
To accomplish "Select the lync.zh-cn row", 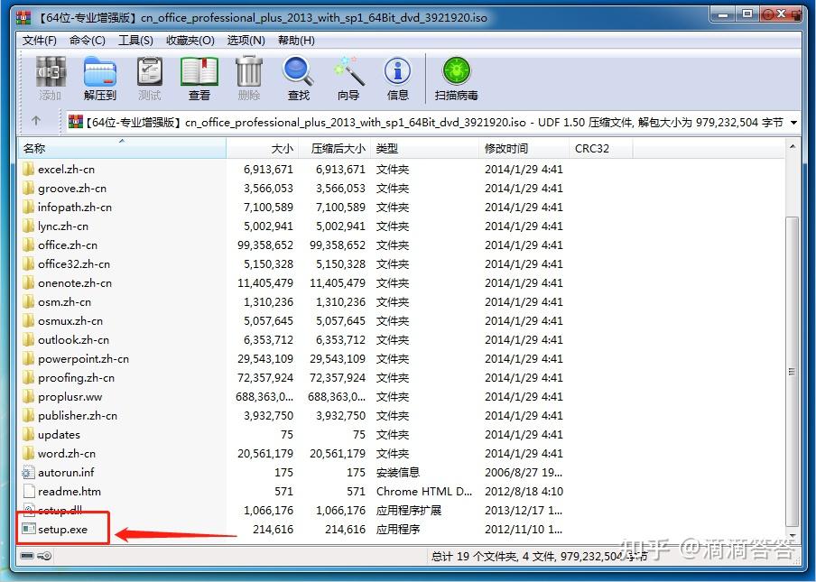I will point(401,226).
